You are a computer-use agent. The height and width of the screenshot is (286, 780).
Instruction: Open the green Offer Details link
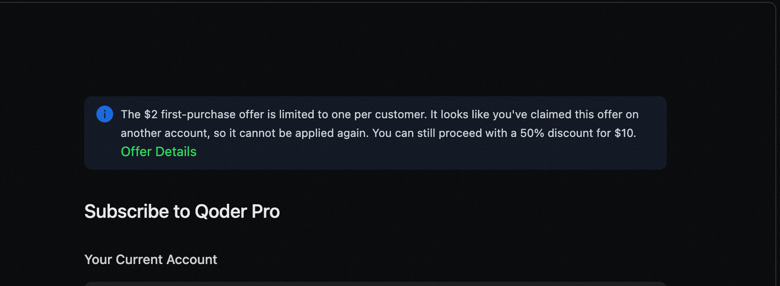click(159, 151)
